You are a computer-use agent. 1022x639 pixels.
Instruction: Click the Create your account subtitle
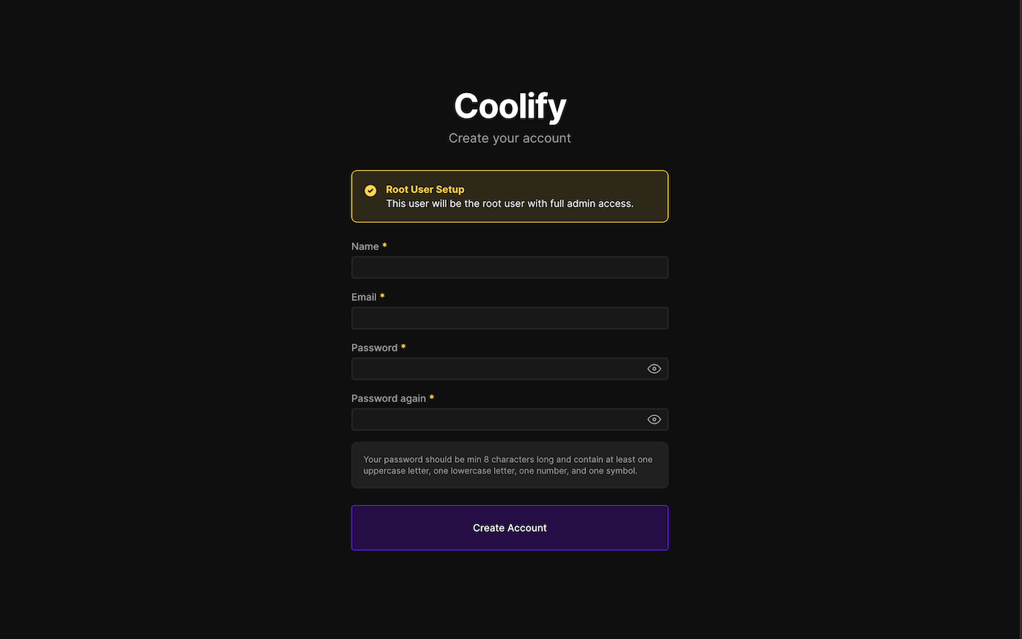pyautogui.click(x=510, y=138)
